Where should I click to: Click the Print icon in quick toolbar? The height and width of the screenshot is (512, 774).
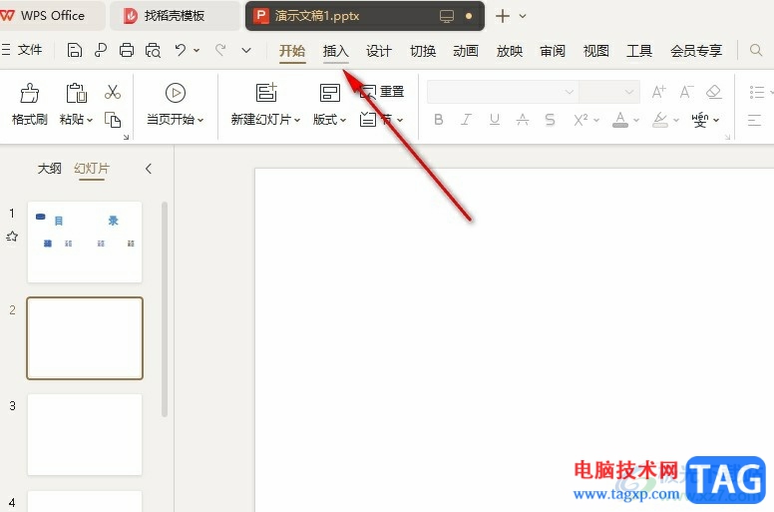coord(127,50)
